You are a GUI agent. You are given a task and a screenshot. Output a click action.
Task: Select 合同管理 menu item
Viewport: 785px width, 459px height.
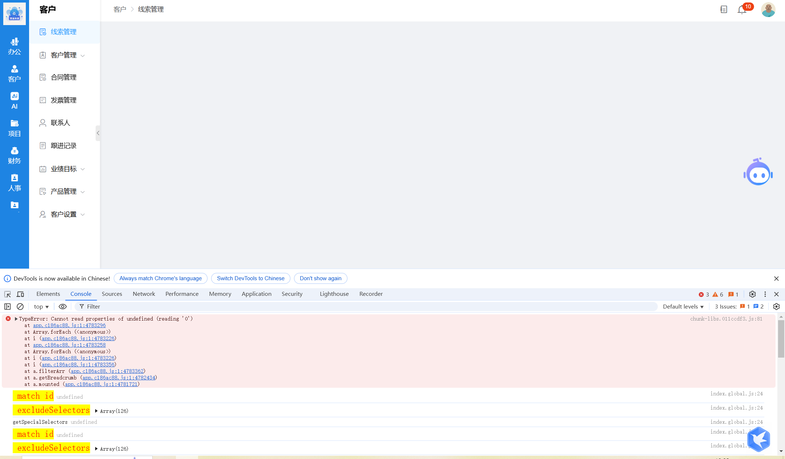click(64, 77)
